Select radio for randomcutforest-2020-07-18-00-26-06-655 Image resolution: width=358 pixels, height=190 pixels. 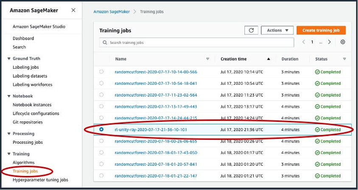tap(101, 141)
